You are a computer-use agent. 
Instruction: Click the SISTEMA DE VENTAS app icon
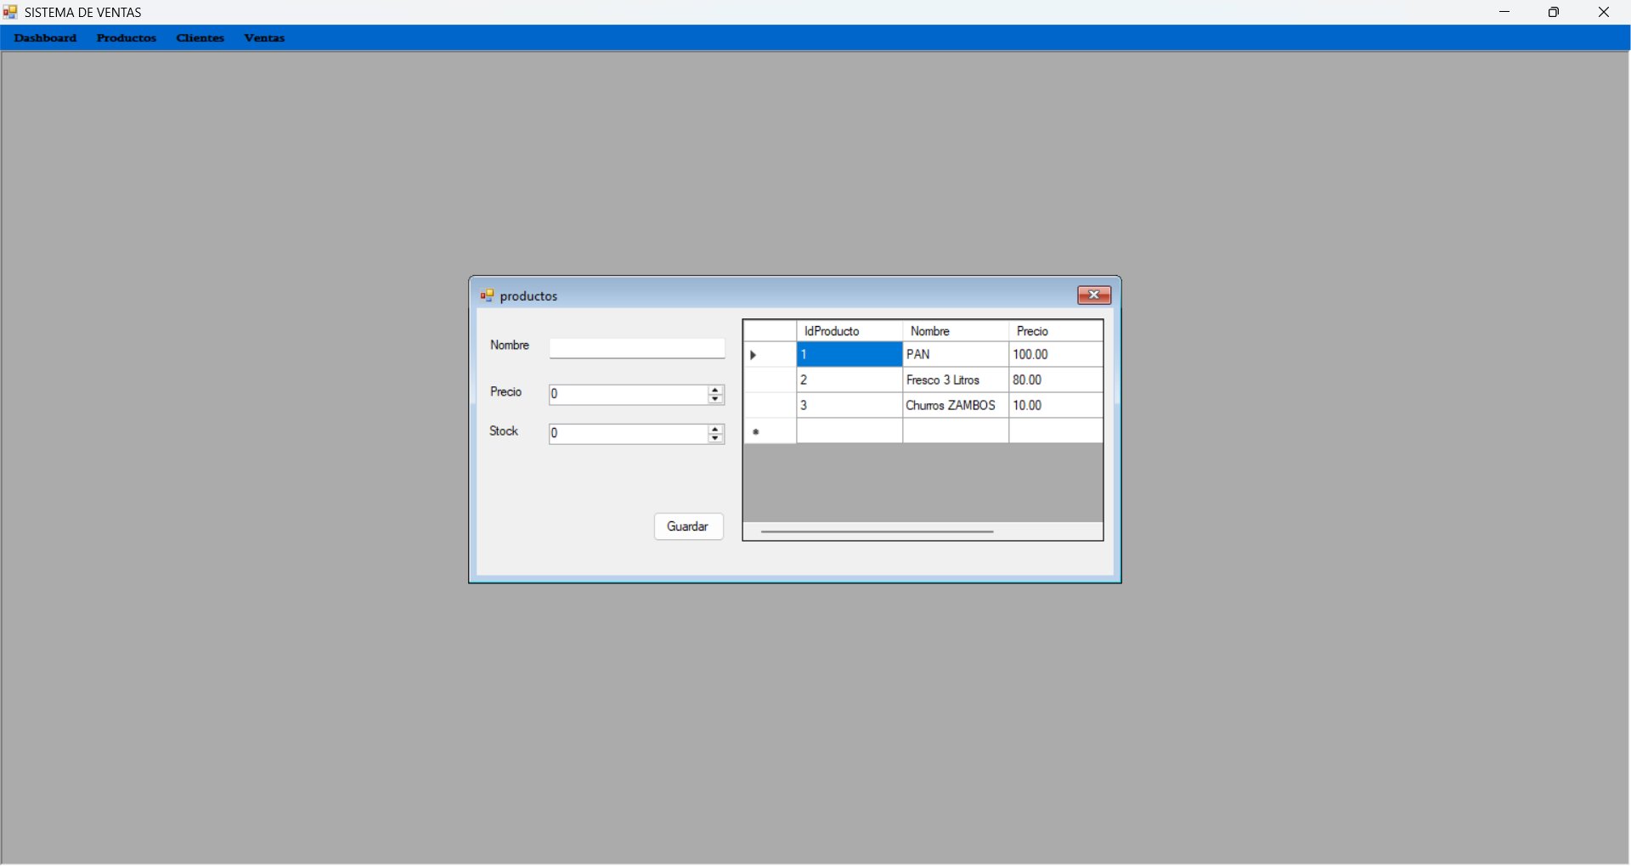pos(11,12)
